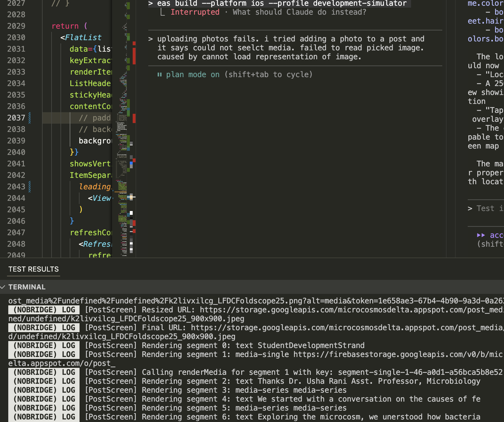The image size is (504, 422).
Task: Click the double-arrow accept icon in right pane
Action: coord(480,235)
